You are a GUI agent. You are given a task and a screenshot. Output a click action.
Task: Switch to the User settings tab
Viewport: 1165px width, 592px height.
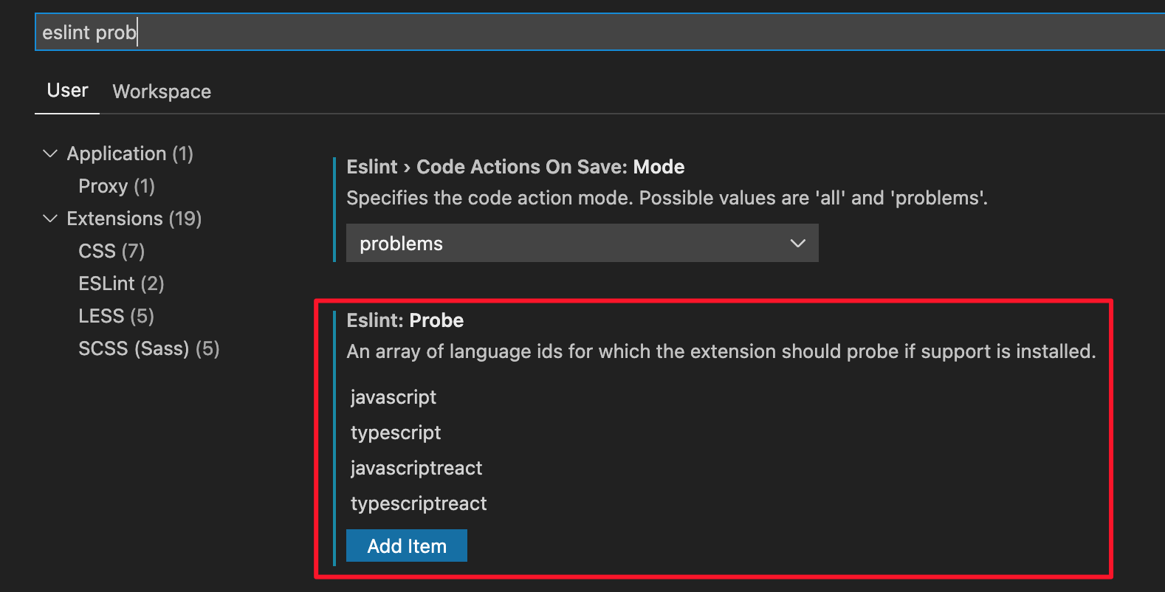pyautogui.click(x=67, y=91)
